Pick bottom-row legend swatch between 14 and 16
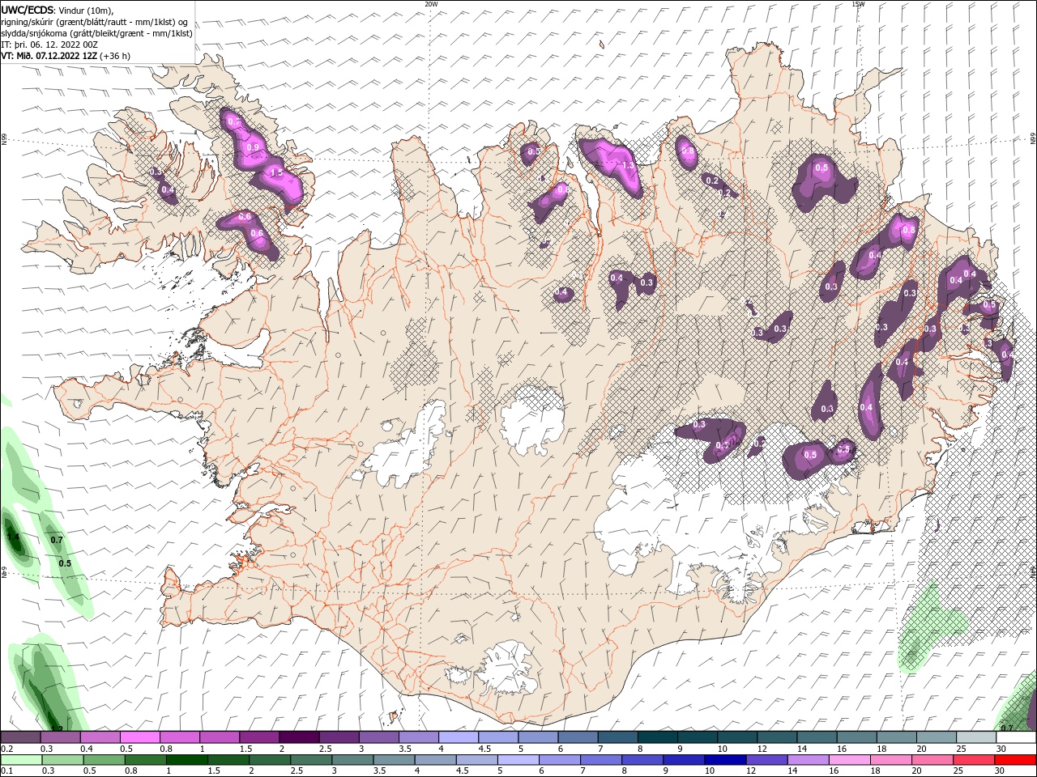Image resolution: width=1037 pixels, height=777 pixels. (807, 760)
